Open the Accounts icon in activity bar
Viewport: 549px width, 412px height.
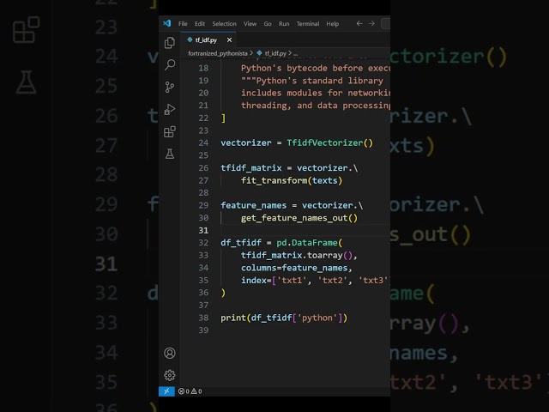pos(170,353)
